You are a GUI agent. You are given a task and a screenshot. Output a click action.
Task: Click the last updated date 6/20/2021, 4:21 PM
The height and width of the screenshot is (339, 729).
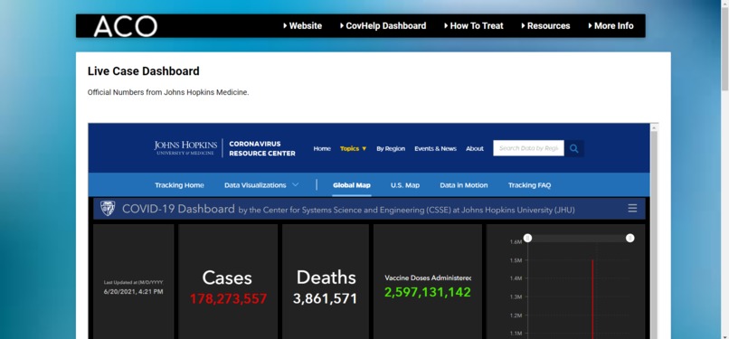[x=134, y=292]
